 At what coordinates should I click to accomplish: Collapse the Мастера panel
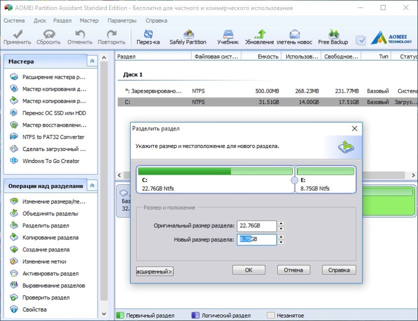point(92,61)
